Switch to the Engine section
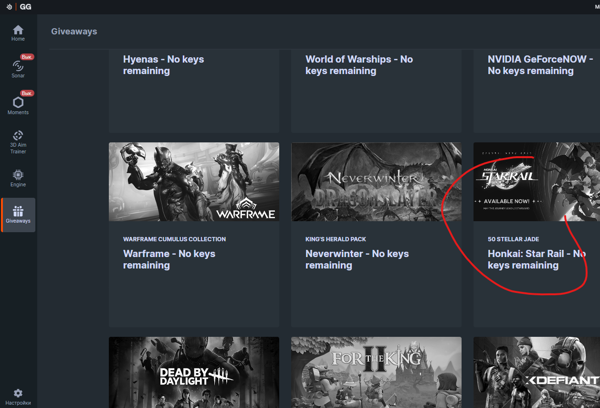The width and height of the screenshot is (600, 408). (18, 178)
